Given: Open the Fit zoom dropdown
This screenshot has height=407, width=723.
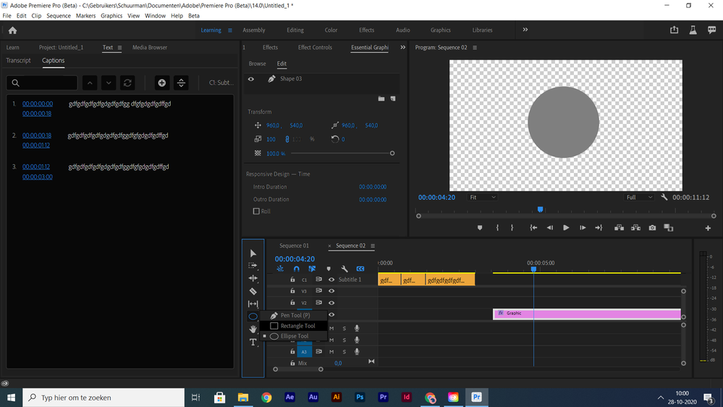Looking at the screenshot, I should 482,197.
